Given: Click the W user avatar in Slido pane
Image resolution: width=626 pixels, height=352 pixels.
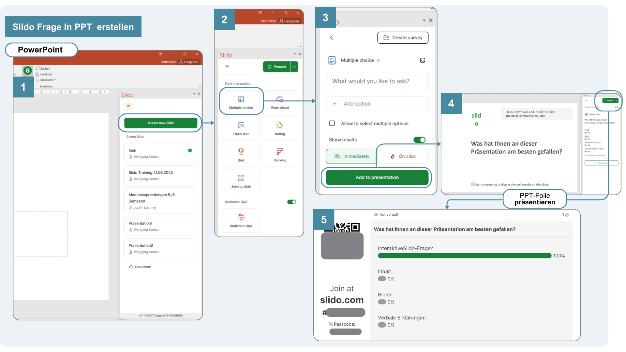Looking at the screenshot, I should pyautogui.click(x=128, y=106).
